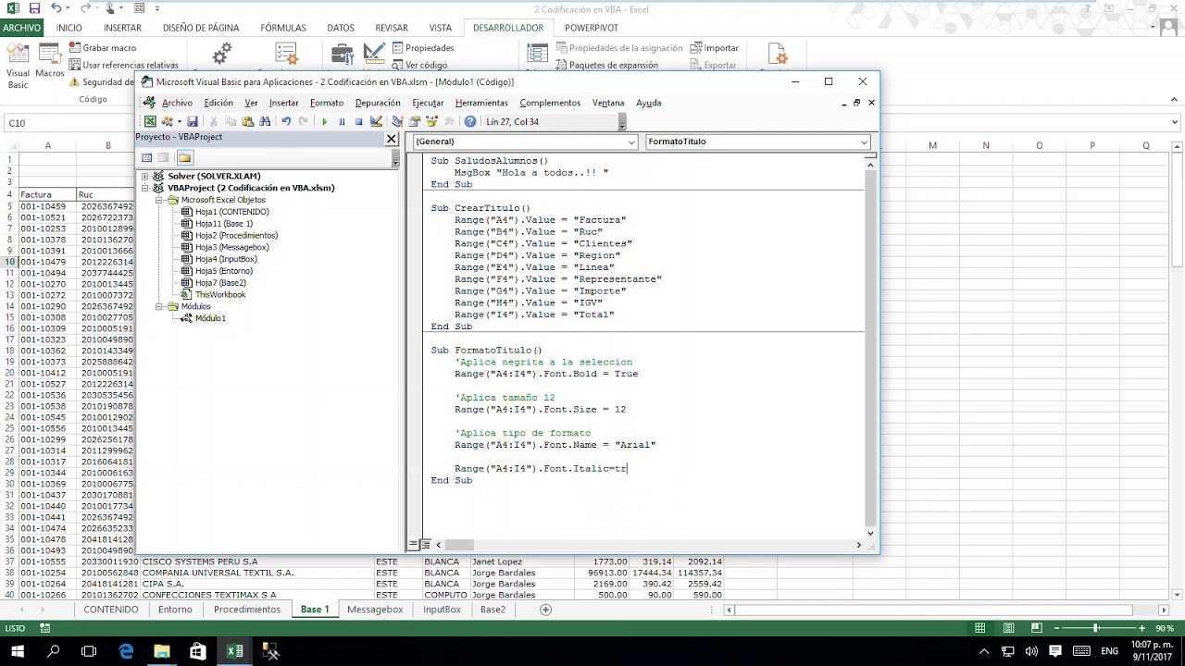Toggle Usar referencias relativas in ribbon
Screen dimensions: 1185x666
click(x=123, y=65)
